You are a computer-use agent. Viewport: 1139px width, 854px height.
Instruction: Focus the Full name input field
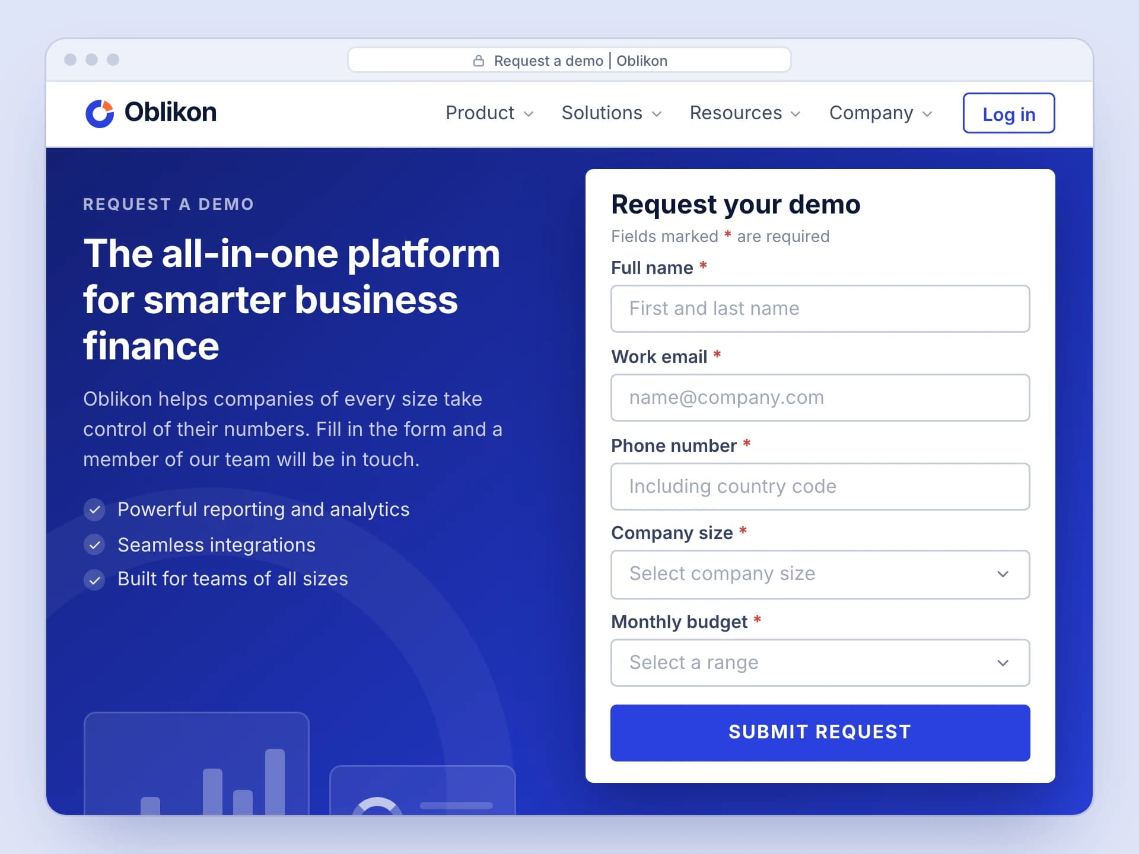click(x=820, y=308)
